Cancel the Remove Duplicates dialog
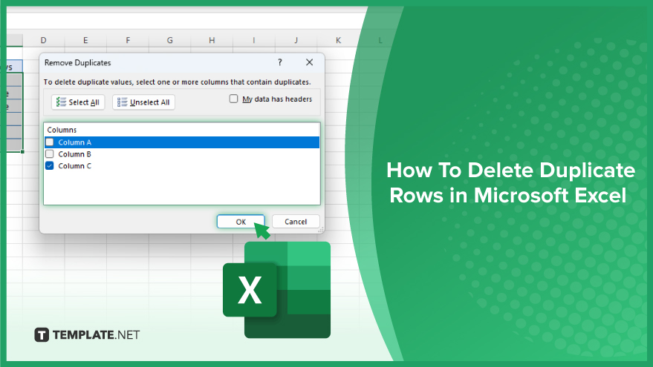This screenshot has width=653, height=367. tap(296, 222)
